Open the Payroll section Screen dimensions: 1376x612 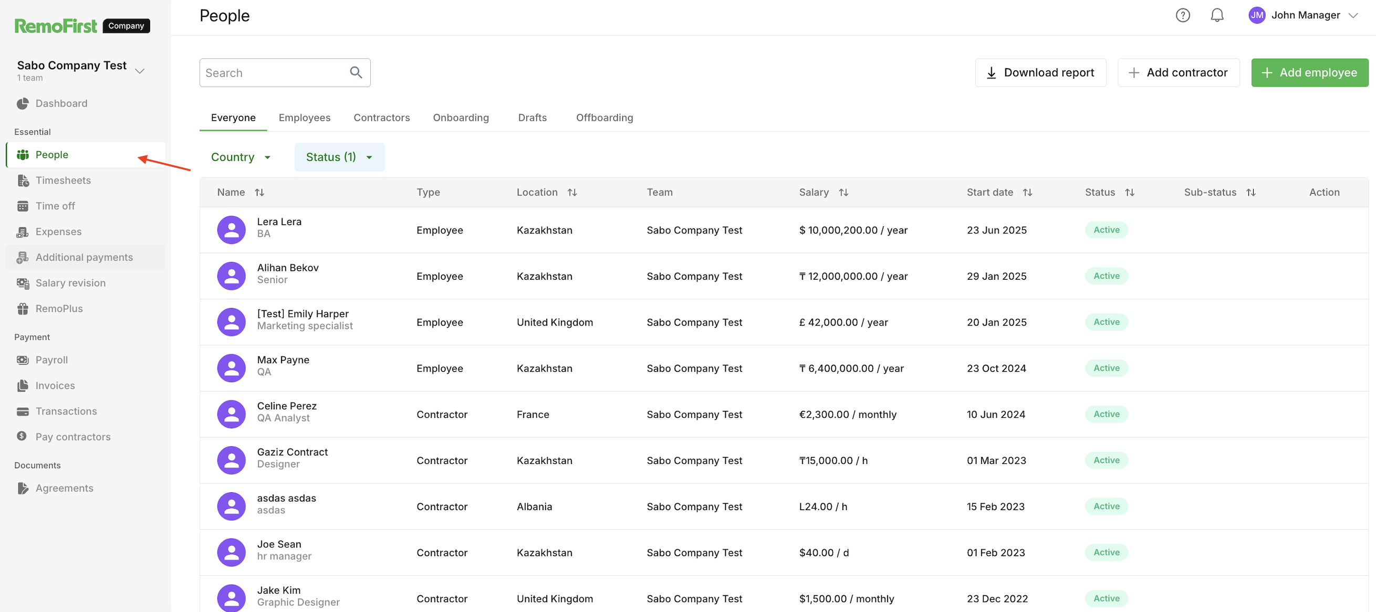51,360
